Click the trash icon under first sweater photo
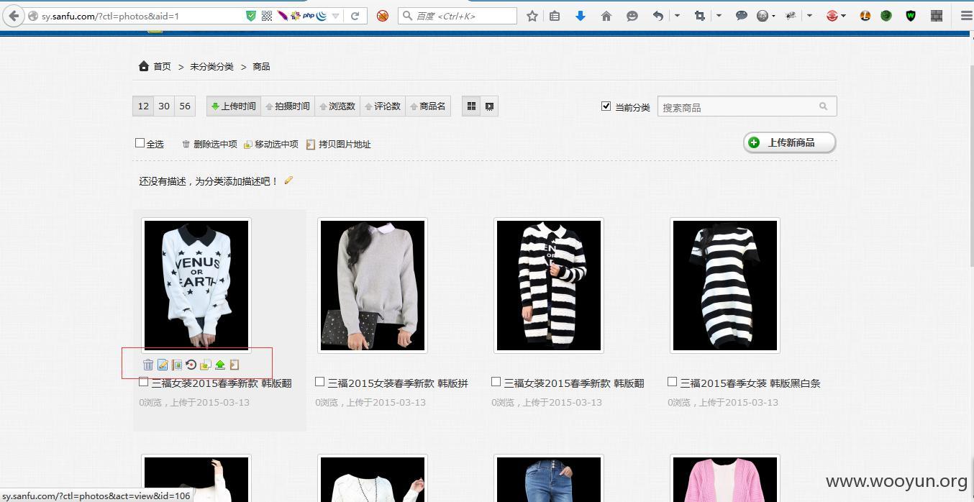The width and height of the screenshot is (974, 502). 148,365
